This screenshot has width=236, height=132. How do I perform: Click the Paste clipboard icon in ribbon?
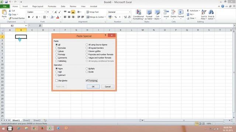[x=4, y=12]
